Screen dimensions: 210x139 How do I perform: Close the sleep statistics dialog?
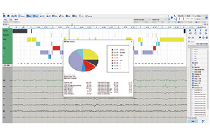[131, 41]
